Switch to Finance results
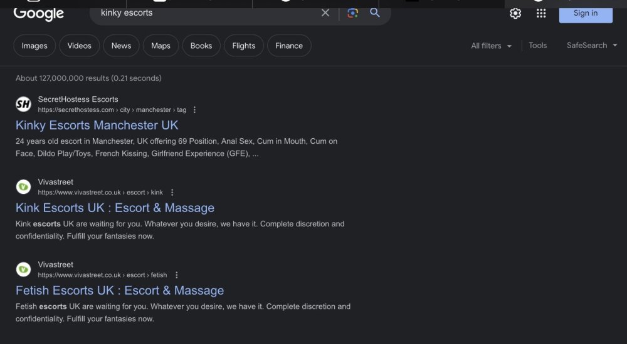The height and width of the screenshot is (344, 627). 289,46
